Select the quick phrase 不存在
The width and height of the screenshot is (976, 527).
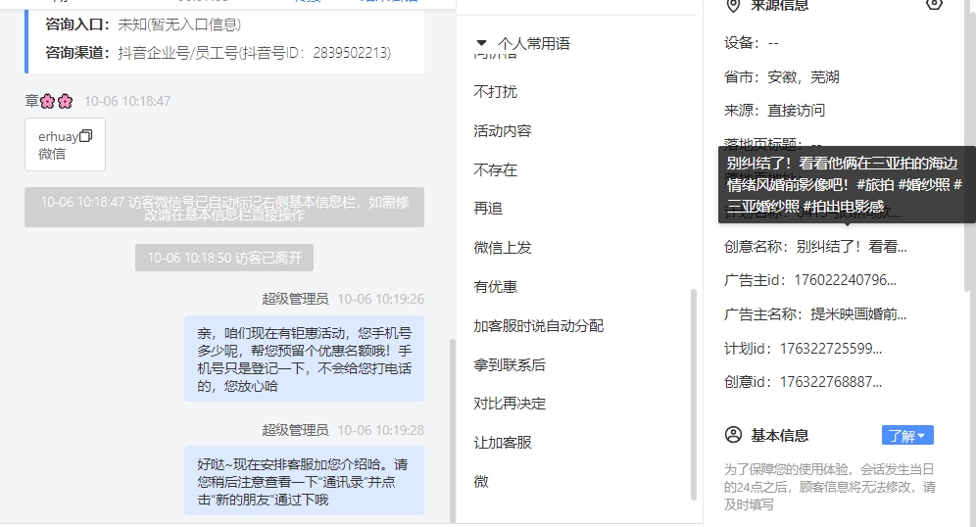coord(496,169)
